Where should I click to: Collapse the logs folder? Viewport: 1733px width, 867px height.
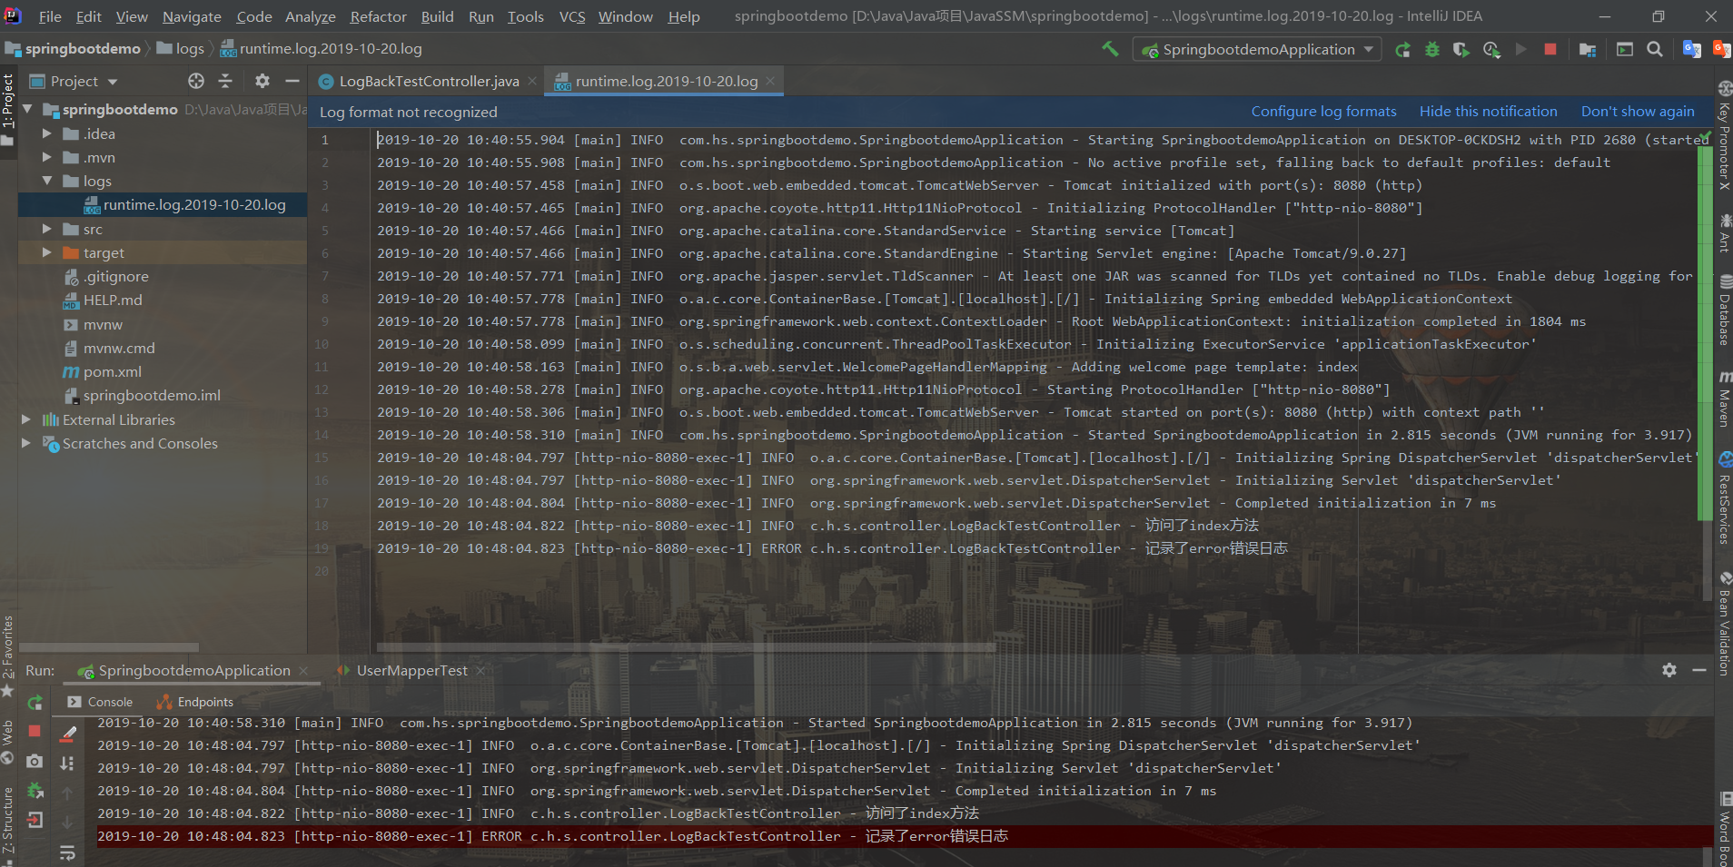tap(47, 181)
